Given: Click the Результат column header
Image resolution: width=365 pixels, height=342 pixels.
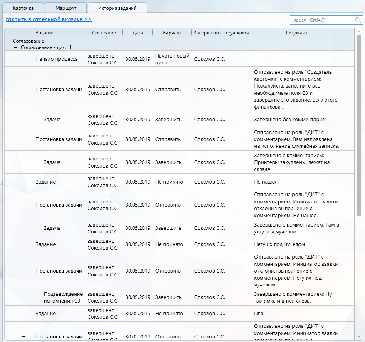Looking at the screenshot, I should click(296, 33).
